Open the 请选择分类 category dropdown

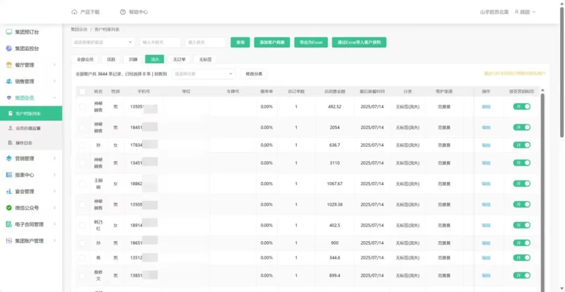click(203, 74)
